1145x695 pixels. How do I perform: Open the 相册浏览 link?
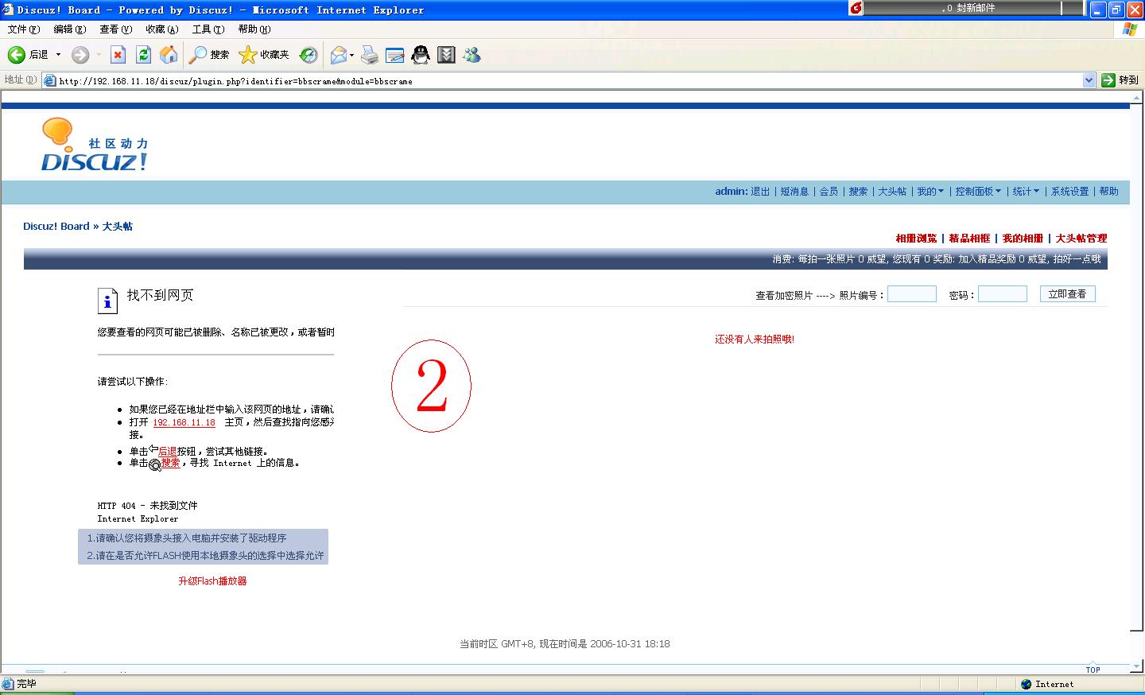916,239
